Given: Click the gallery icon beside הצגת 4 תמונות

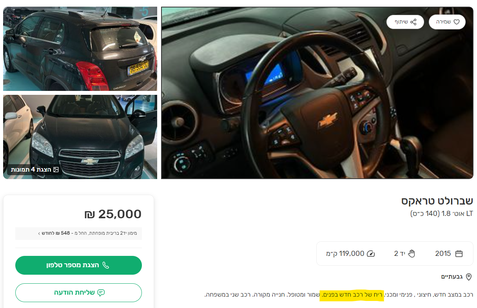Looking at the screenshot, I should [x=56, y=170].
